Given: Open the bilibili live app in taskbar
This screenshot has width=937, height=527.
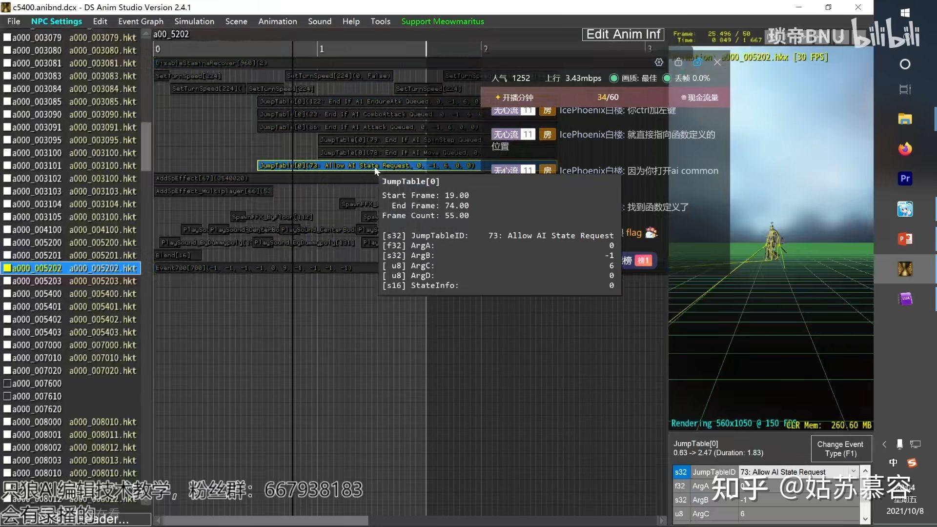Looking at the screenshot, I should pos(905,209).
